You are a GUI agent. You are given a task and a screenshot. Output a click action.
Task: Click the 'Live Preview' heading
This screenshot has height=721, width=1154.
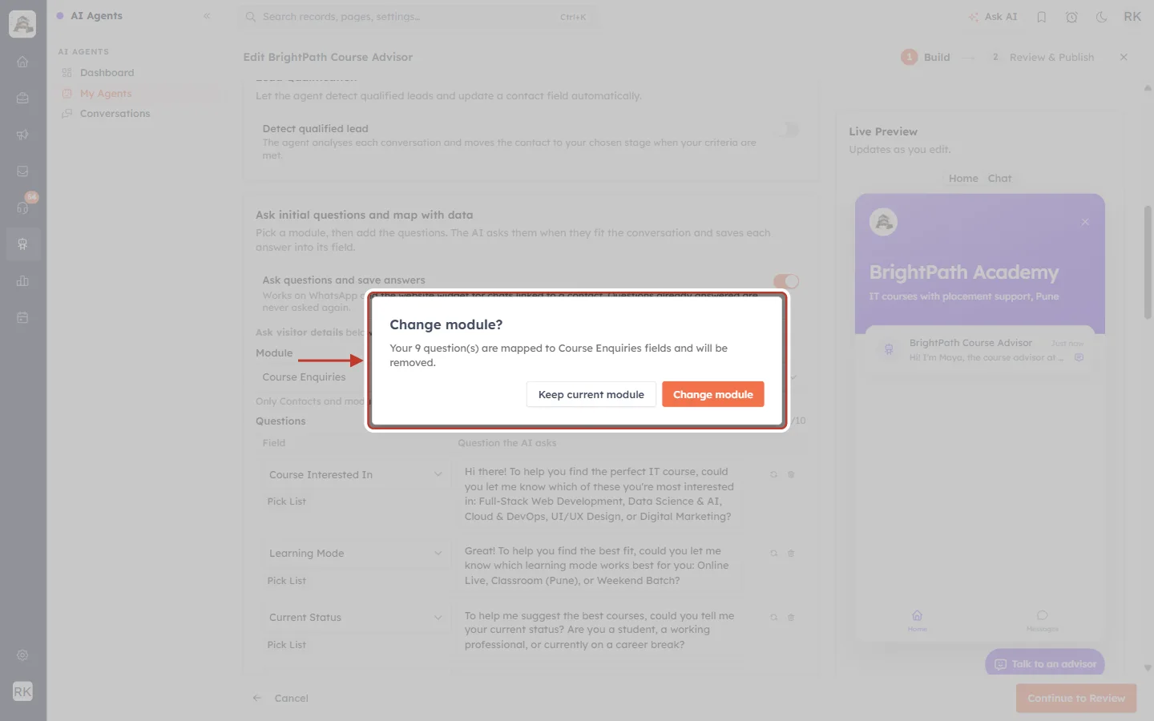pos(883,131)
